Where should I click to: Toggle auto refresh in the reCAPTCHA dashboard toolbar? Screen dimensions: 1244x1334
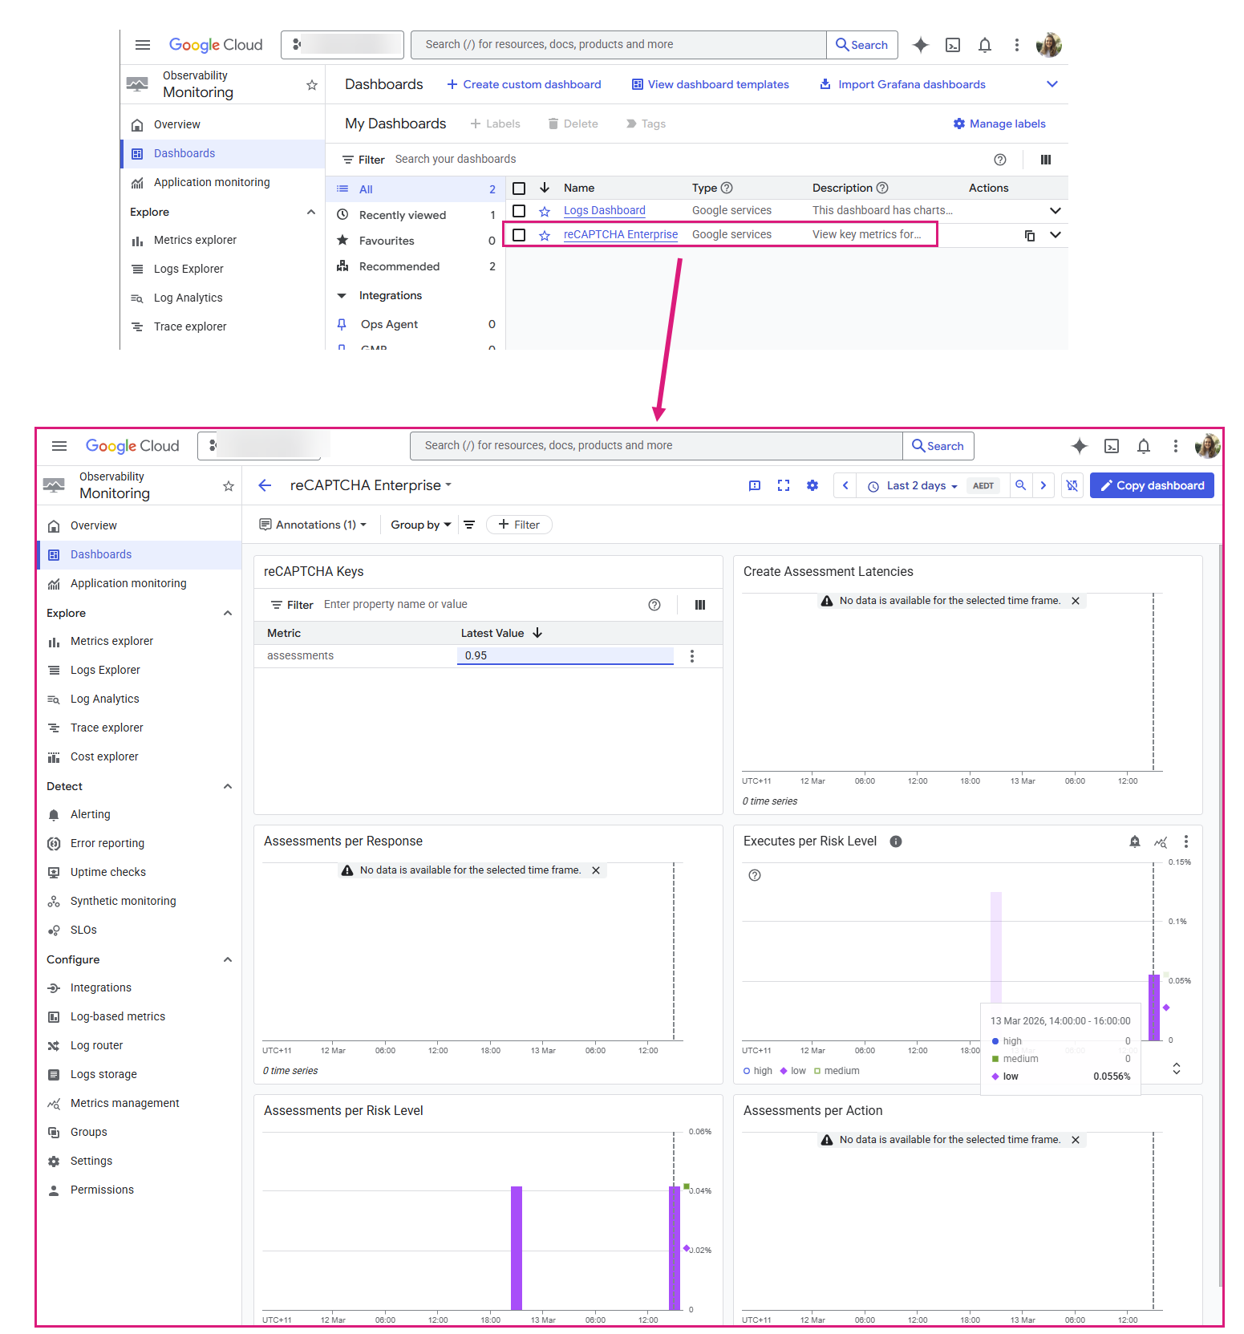(1072, 485)
